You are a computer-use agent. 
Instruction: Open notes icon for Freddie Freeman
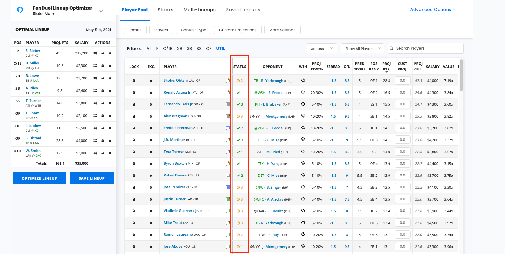(228, 128)
